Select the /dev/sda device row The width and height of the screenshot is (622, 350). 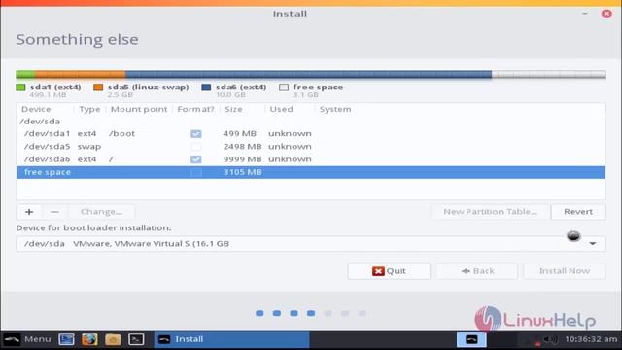coord(311,121)
